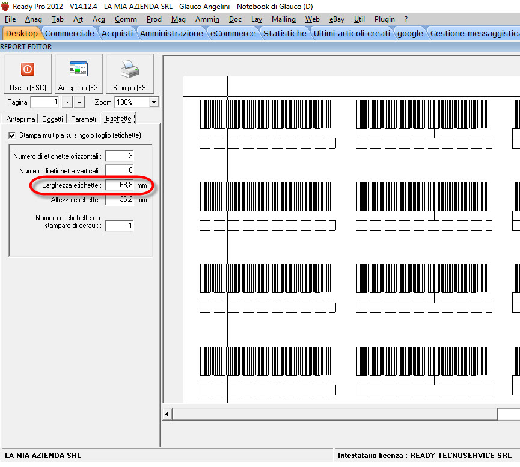Open the Anag menu

point(34,19)
